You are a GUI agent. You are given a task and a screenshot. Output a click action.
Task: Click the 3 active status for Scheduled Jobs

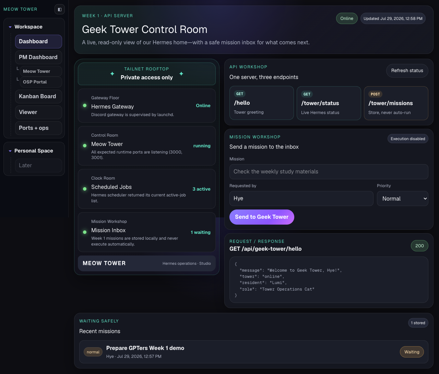[x=201, y=189]
